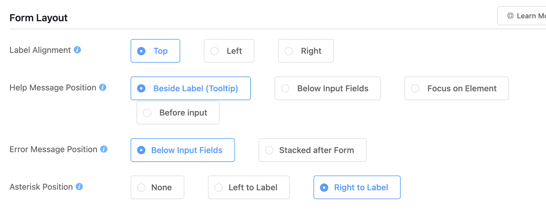Image resolution: width=546 pixels, height=221 pixels.
Task: Choose Left to Label asterisk position
Action: [x=249, y=187]
